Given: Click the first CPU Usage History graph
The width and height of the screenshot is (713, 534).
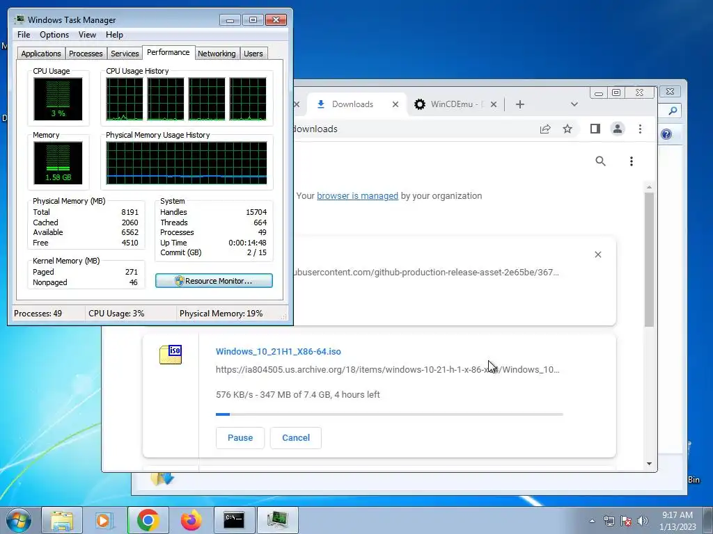Looking at the screenshot, I should point(125,99).
